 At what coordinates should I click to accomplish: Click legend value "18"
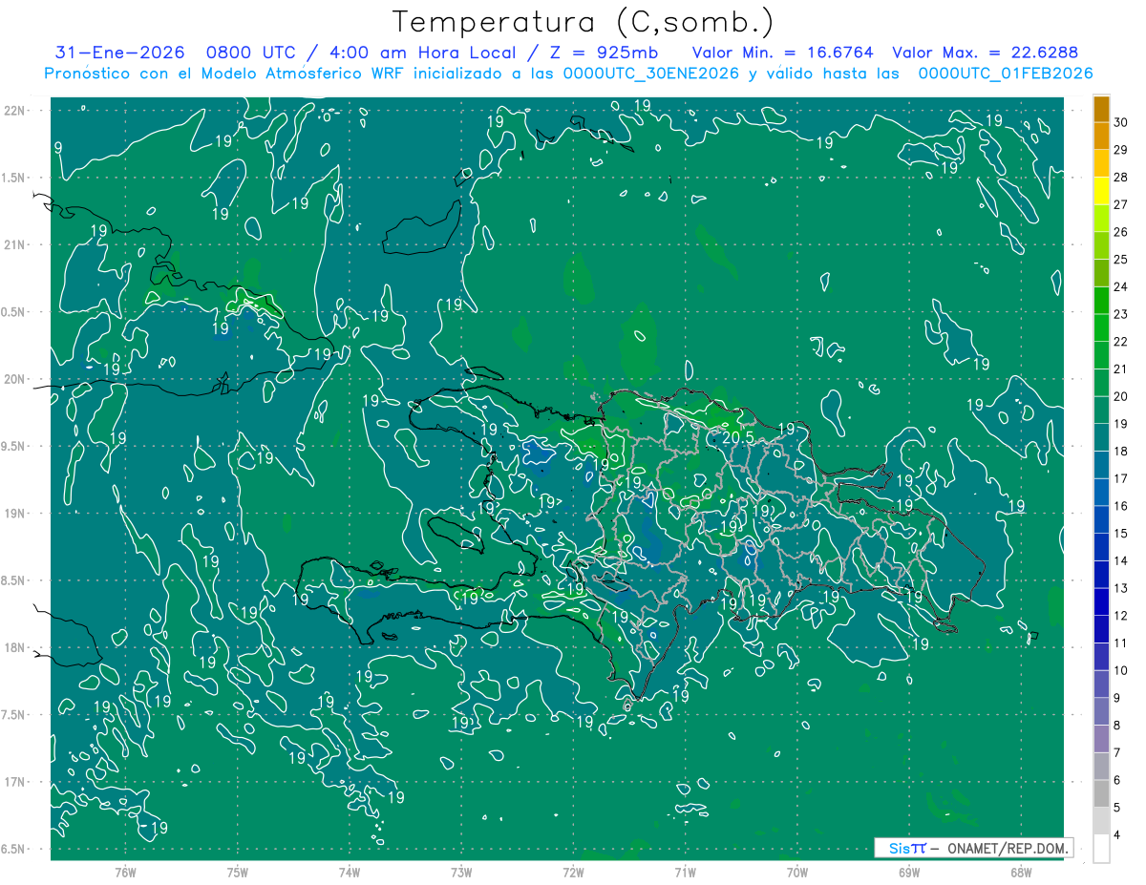[x=1121, y=452]
